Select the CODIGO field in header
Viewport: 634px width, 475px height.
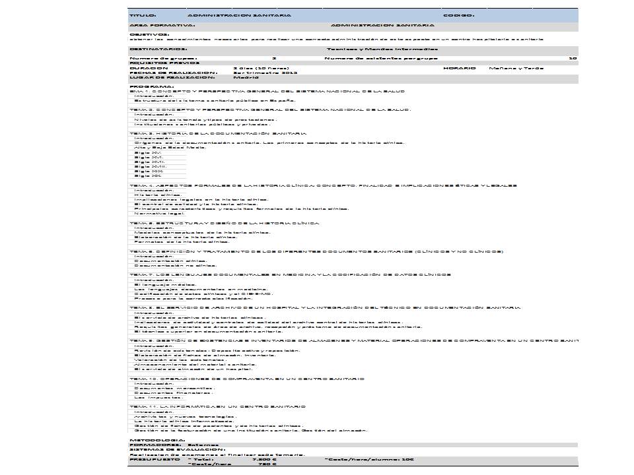point(458,15)
